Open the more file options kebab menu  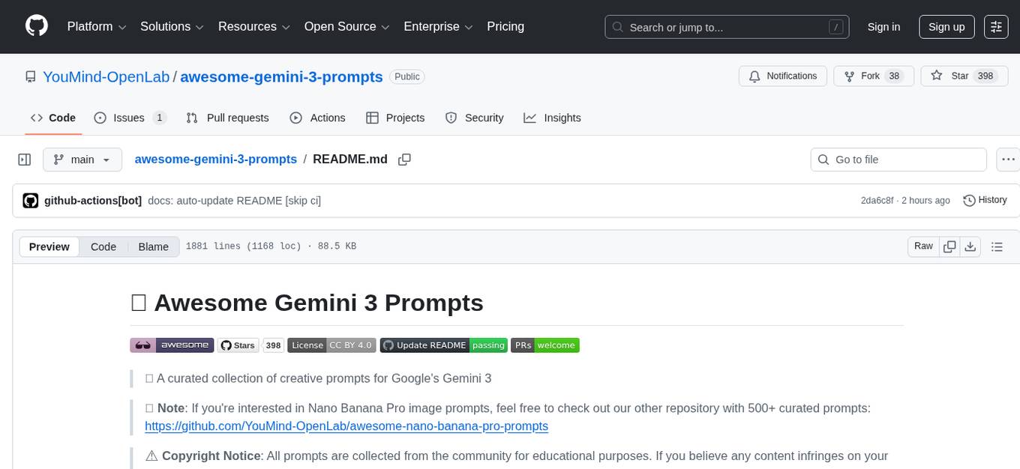click(1008, 159)
